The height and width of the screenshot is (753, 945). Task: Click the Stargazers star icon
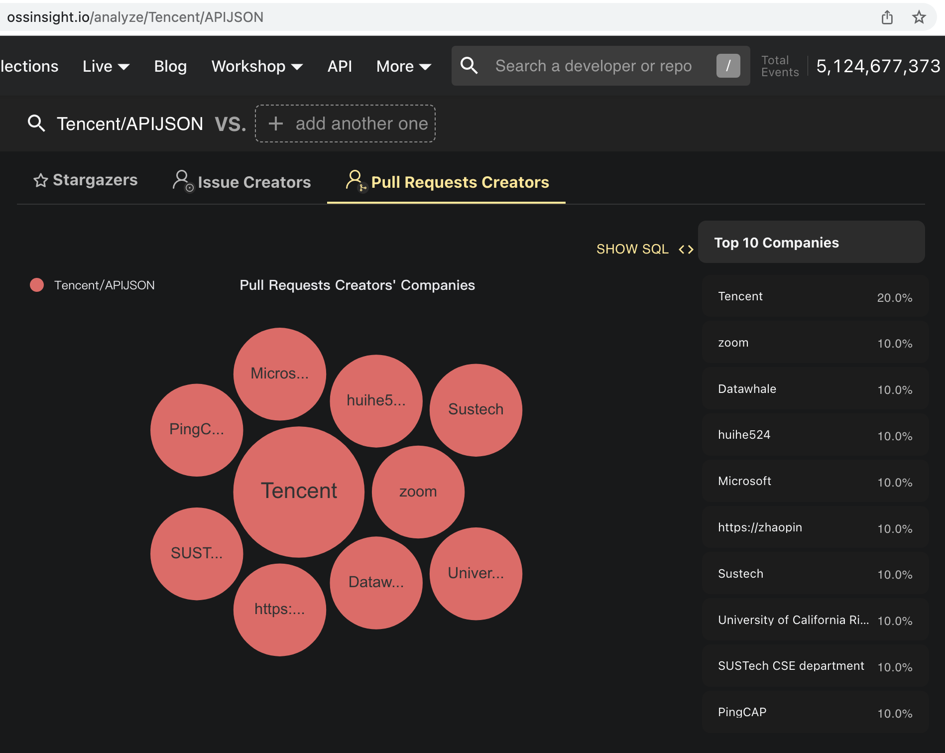[40, 180]
